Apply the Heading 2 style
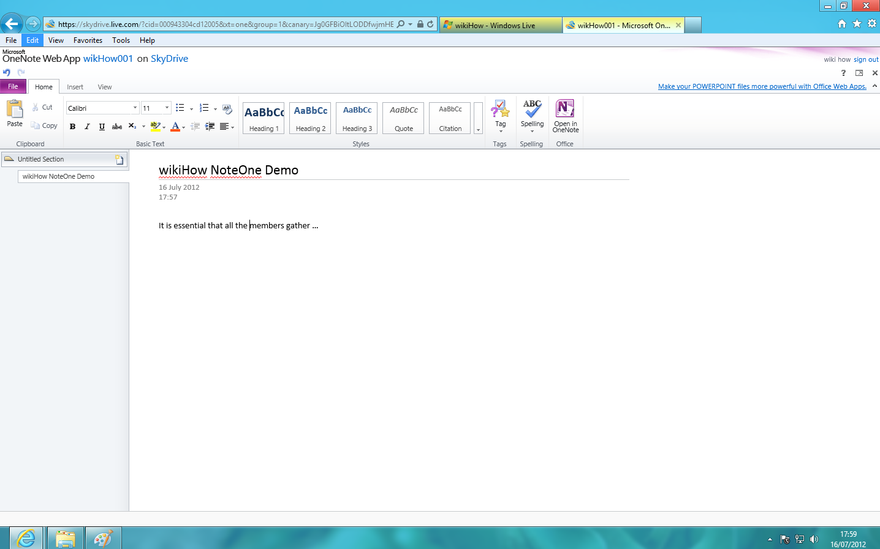Viewport: 880px width, 549px height. 311,118
